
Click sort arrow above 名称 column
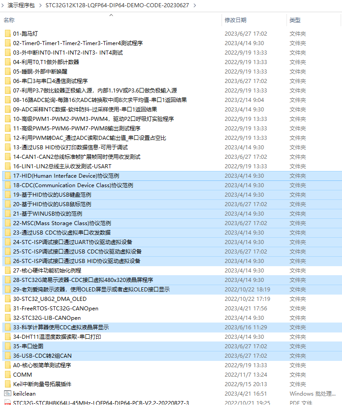tap(111, 15)
